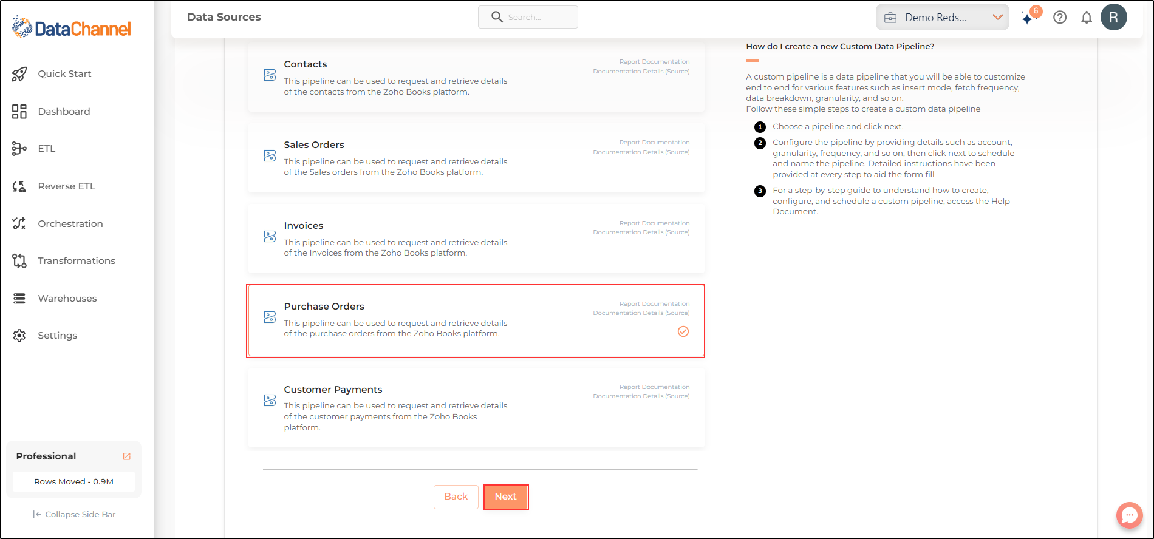Open Reverse ETL section
1154x539 pixels.
[x=67, y=186]
